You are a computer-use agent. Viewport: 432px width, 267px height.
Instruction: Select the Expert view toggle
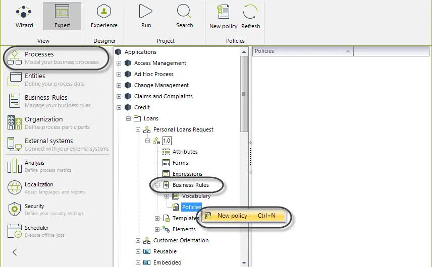pyautogui.click(x=62, y=16)
